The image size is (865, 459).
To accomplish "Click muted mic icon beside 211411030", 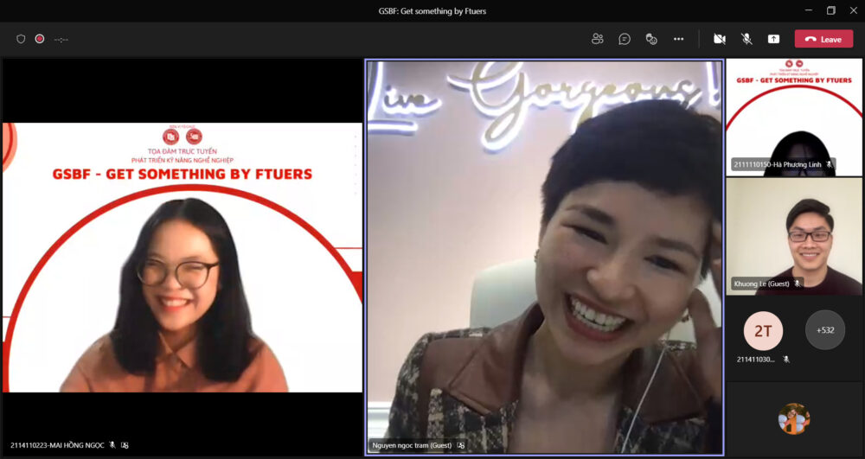I will tap(786, 360).
